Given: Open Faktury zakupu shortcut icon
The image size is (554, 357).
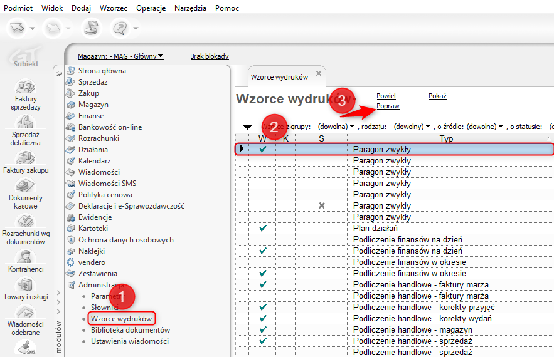Looking at the screenshot, I should pos(26,158).
